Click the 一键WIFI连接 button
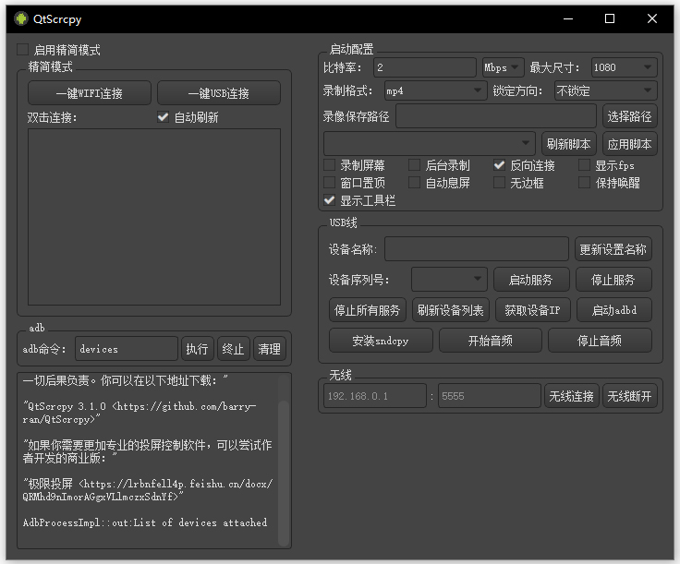Image resolution: width=680 pixels, height=564 pixels. pos(90,93)
